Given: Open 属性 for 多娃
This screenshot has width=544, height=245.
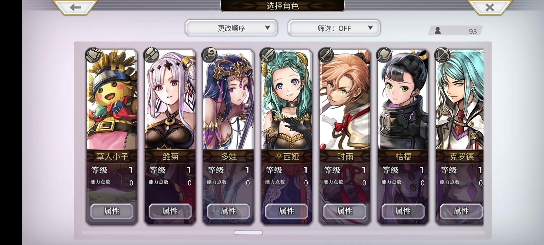Looking at the screenshot, I should tap(228, 211).
